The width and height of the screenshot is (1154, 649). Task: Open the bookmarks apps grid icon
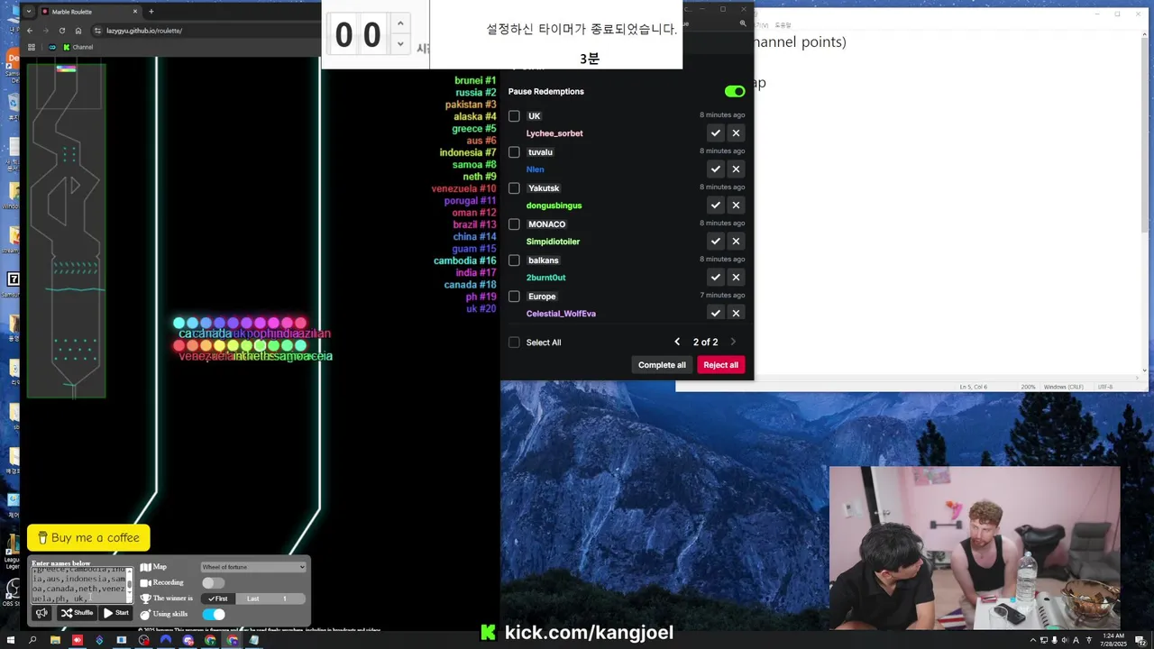pos(32,47)
